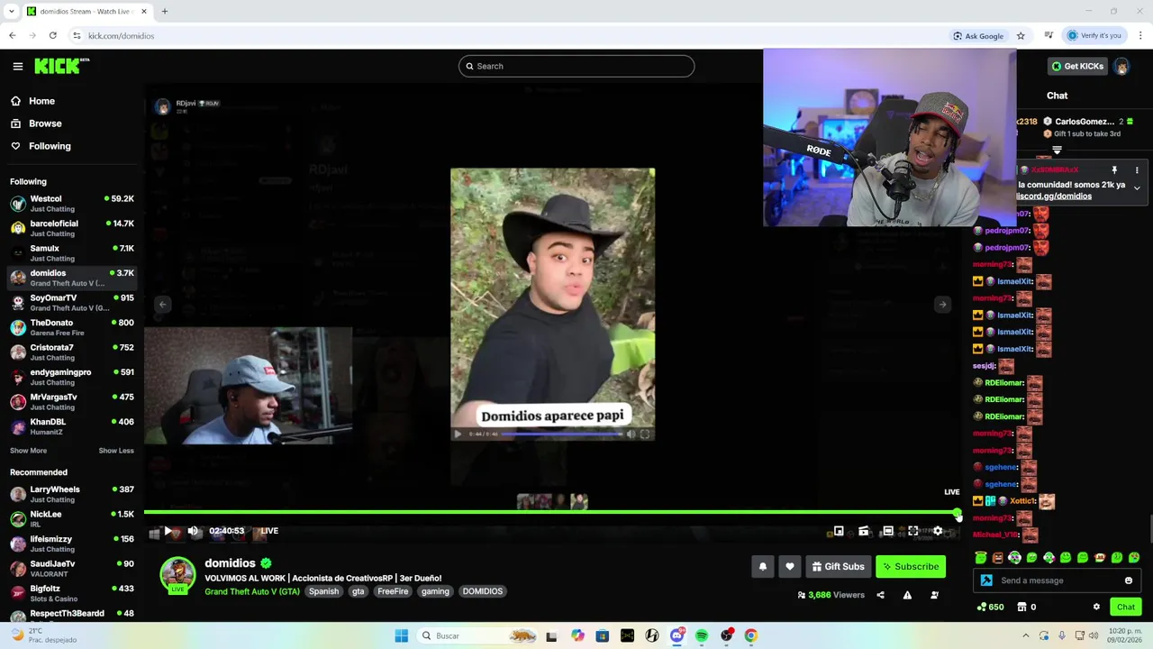Select the FreeFire tag
This screenshot has width=1153, height=649.
pyautogui.click(x=393, y=591)
